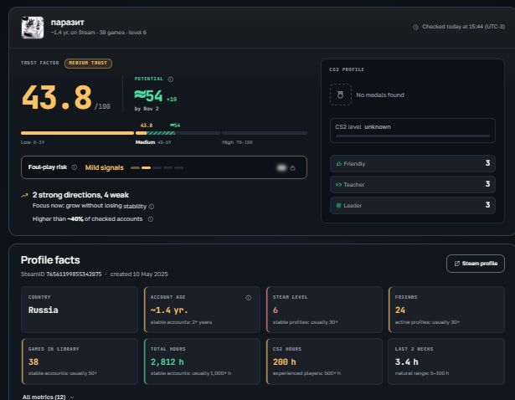This screenshot has height=400, width=515.
Task: Click the lock icon in Foul-play risk row
Action: (292, 167)
